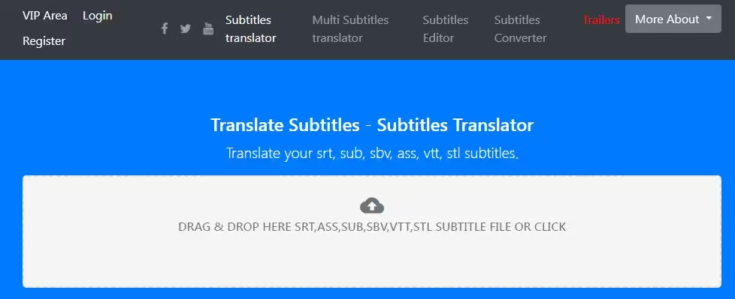735x299 pixels.
Task: Open the YouTube channel icon
Action: (x=208, y=28)
